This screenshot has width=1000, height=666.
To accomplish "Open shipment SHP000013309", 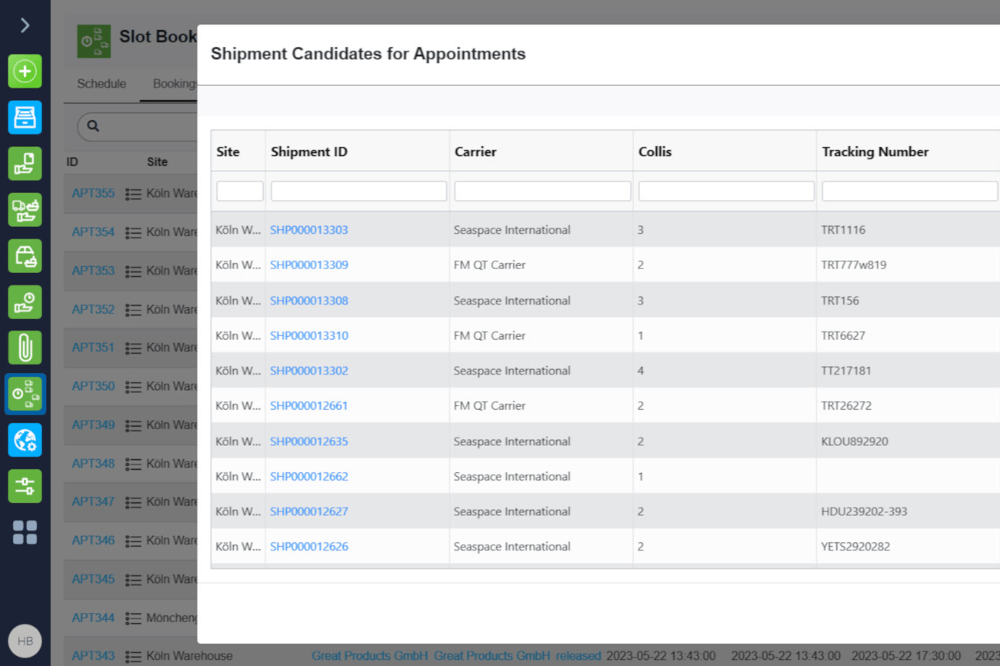I will coord(308,265).
